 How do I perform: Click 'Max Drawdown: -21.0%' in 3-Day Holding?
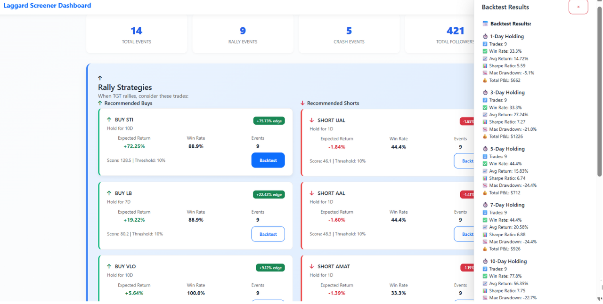pyautogui.click(x=513, y=129)
